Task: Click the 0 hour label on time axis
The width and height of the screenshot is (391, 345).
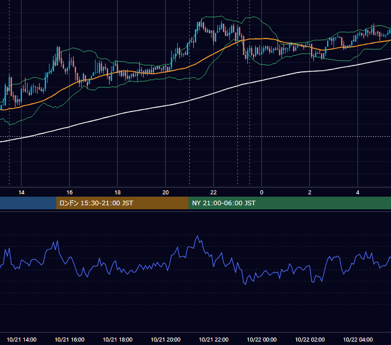Action: pos(262,193)
